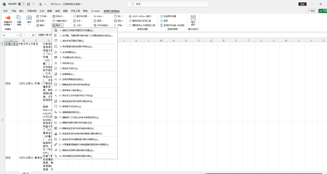Choose 12. 使用有效小数位数
This screenshot has width=327, height=174.
(x=85, y=90)
